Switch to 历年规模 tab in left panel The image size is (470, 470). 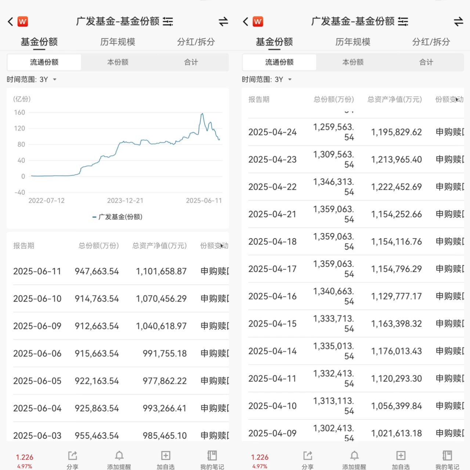(117, 42)
